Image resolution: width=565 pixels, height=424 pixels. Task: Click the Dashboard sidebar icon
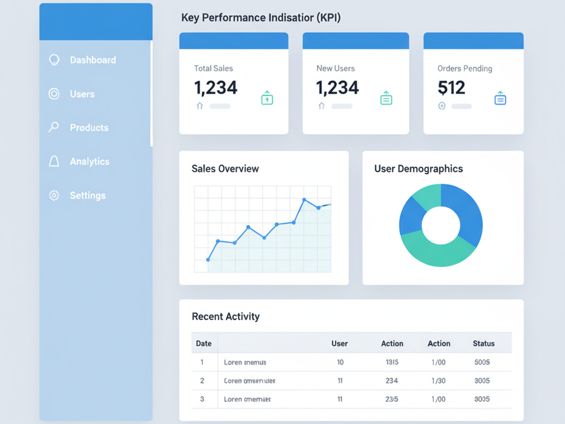point(54,60)
